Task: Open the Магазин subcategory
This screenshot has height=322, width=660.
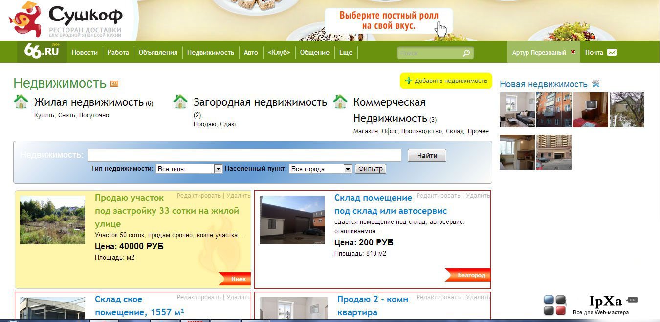Action: (x=366, y=131)
